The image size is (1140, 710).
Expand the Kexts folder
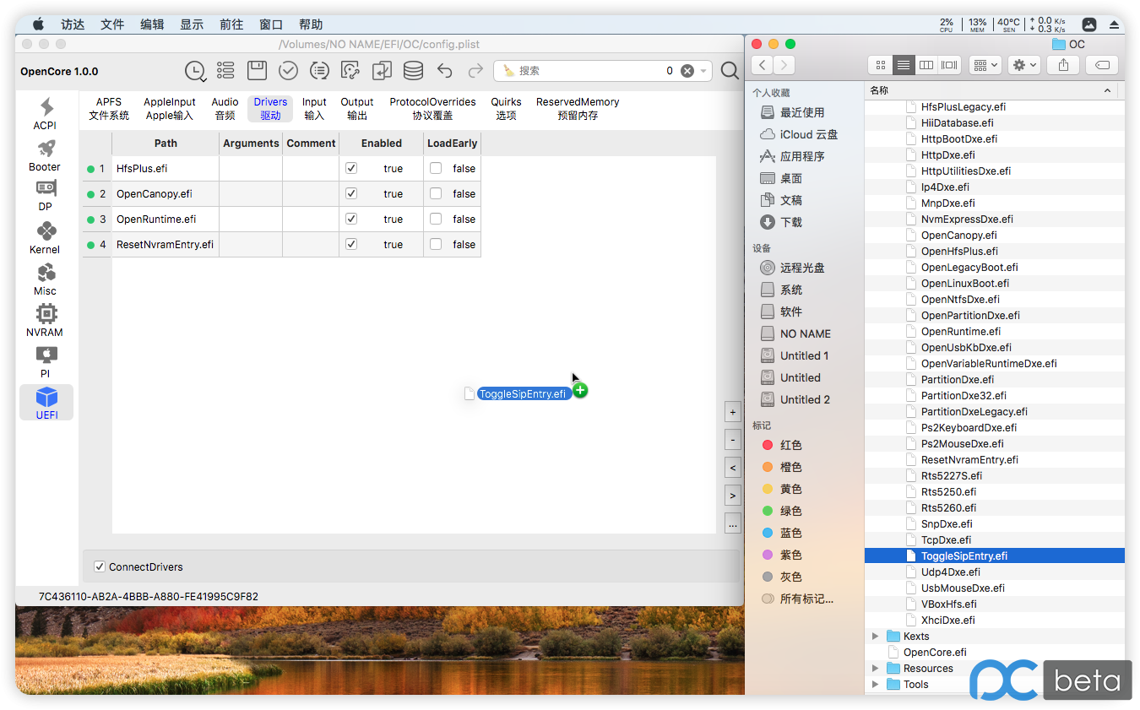[875, 637]
